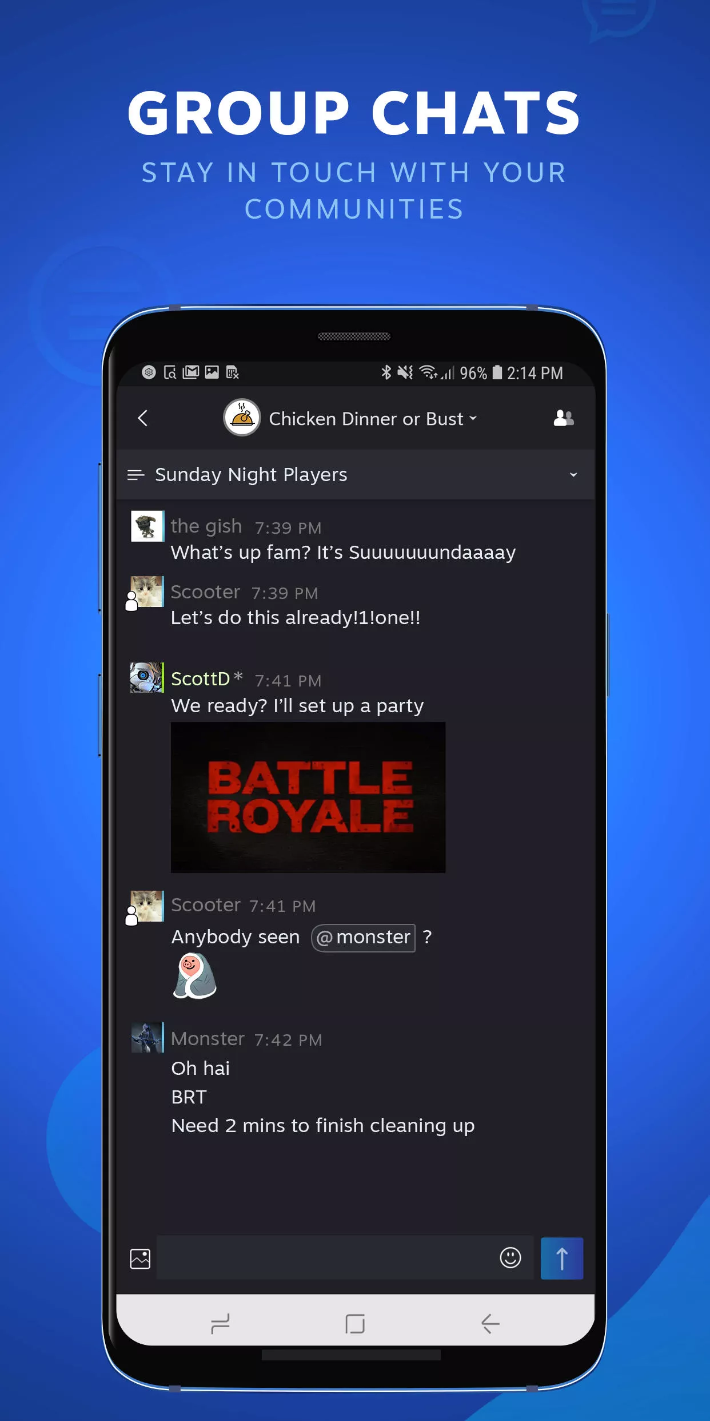The width and height of the screenshot is (710, 1421).
Task: Expand the Sunday Night Players channel chevron
Action: click(573, 475)
